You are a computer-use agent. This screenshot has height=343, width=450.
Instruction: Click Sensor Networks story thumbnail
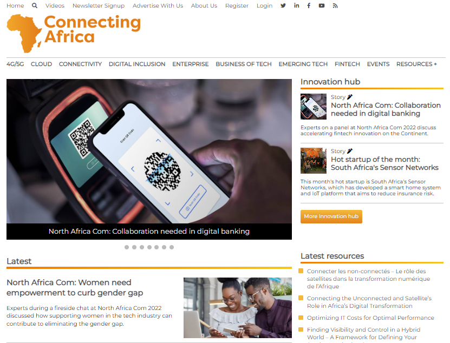tap(314, 161)
